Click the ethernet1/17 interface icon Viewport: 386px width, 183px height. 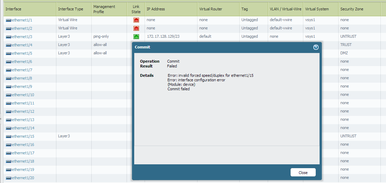[9, 153]
